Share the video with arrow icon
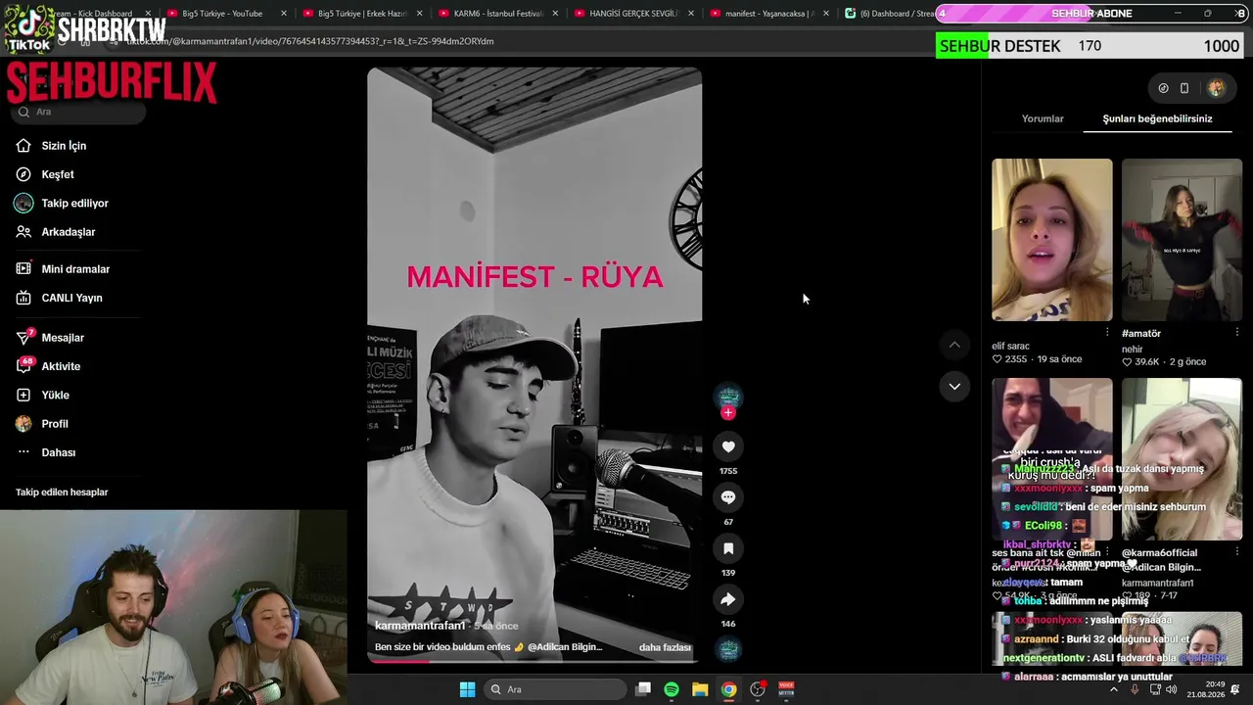The height and width of the screenshot is (705, 1253). coord(728,599)
